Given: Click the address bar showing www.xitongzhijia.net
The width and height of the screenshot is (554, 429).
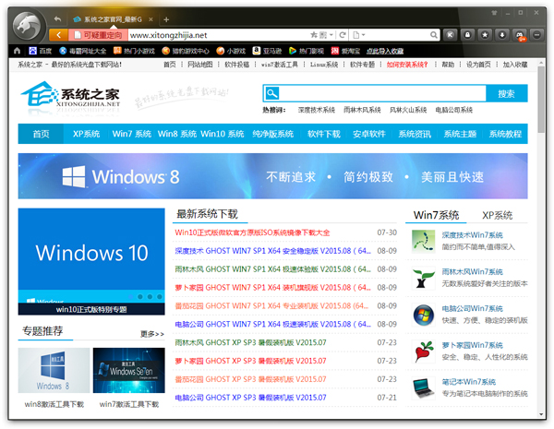Looking at the screenshot, I should [217, 35].
